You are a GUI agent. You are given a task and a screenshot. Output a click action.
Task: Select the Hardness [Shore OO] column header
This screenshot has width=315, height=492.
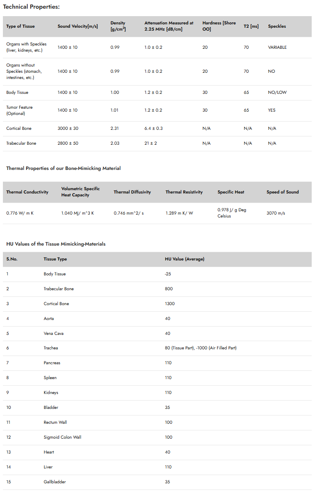219,26
